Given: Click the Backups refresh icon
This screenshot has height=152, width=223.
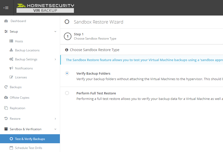Looking at the screenshot, I should pyautogui.click(x=6, y=87).
